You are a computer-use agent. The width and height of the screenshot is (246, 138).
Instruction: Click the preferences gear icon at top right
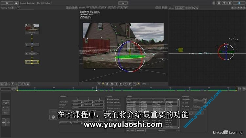[230, 3]
